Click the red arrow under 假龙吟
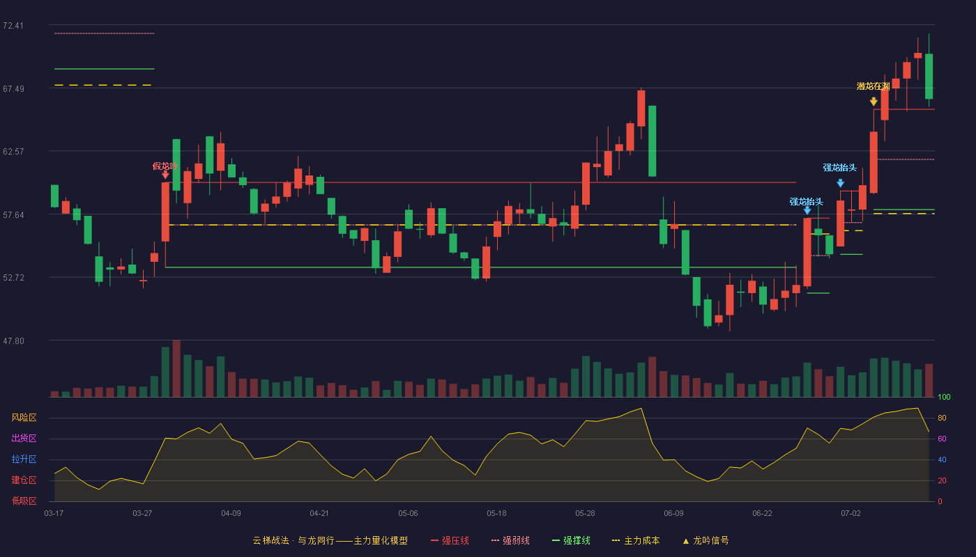This screenshot has height=557, width=976. click(x=165, y=175)
